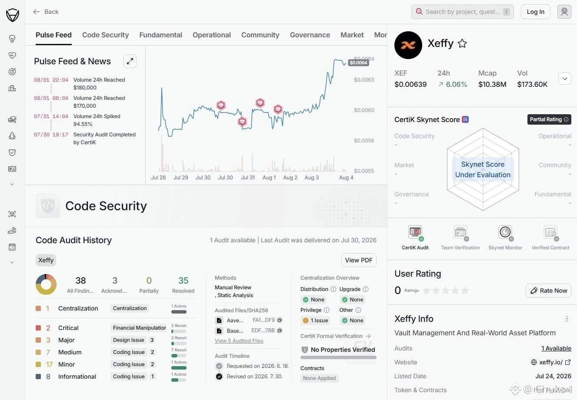The width and height of the screenshot is (577, 400).
Task: Click the info icon beside Distribution
Action: pos(334,289)
